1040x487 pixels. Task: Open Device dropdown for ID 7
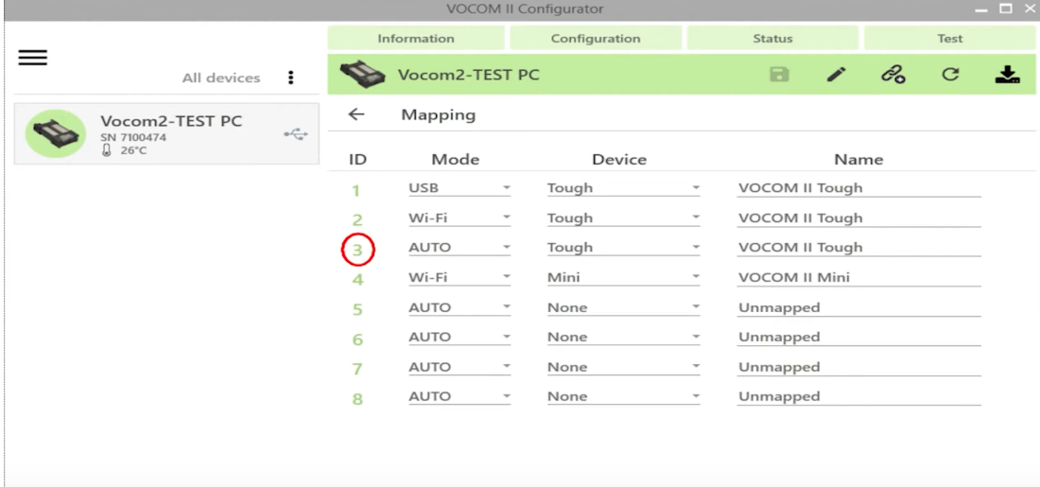tap(623, 367)
